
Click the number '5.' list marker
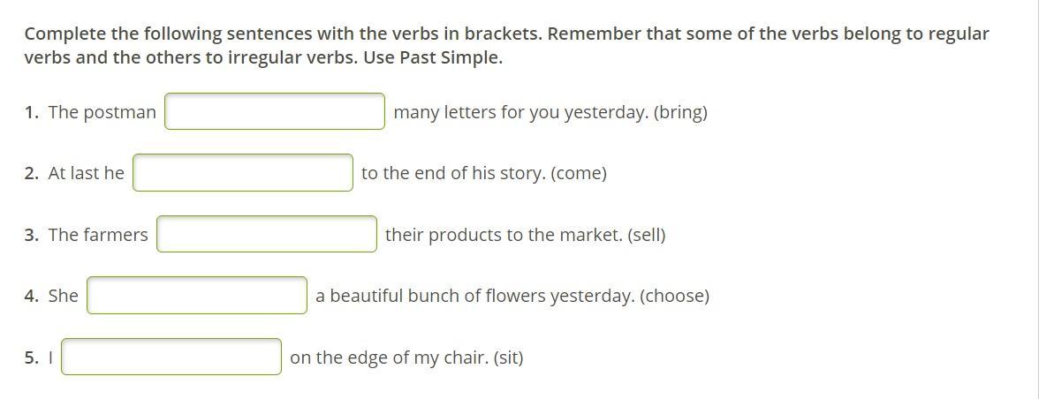coord(32,358)
